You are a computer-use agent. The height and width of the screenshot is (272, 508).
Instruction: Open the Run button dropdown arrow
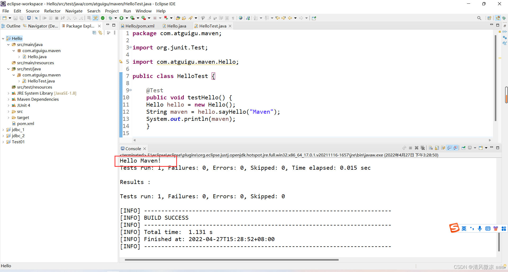126,18
